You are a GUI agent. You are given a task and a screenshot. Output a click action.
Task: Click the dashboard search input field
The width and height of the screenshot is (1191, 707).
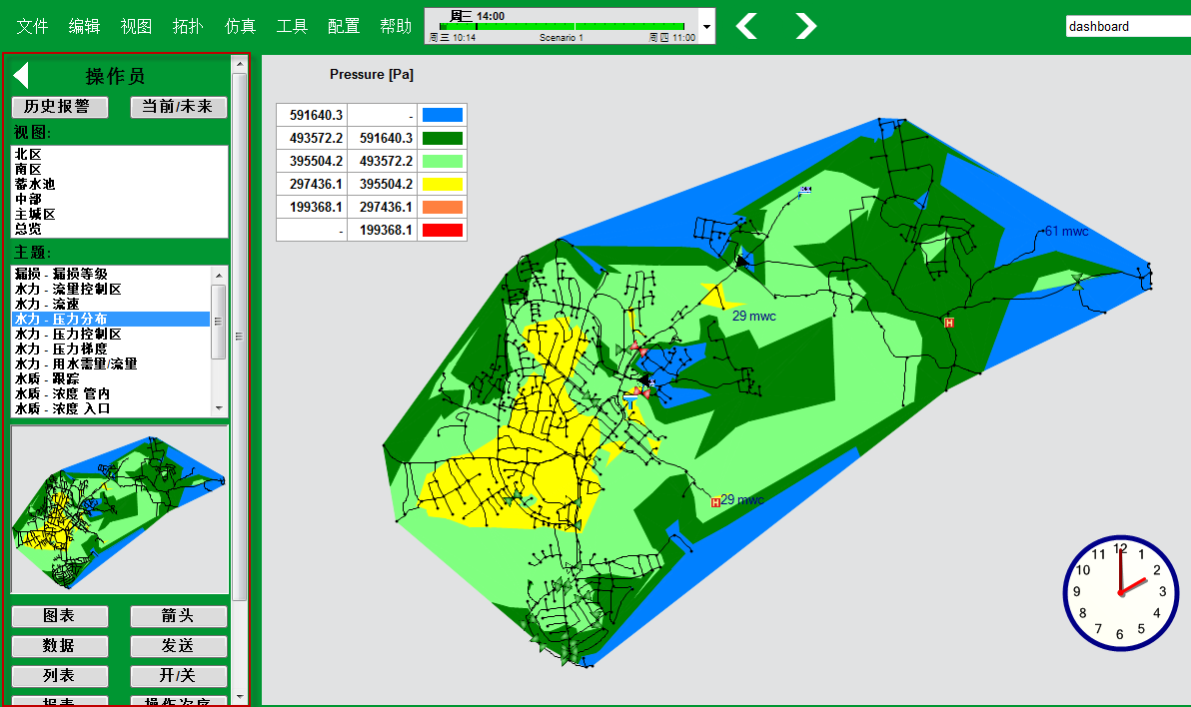pyautogui.click(x=1127, y=27)
